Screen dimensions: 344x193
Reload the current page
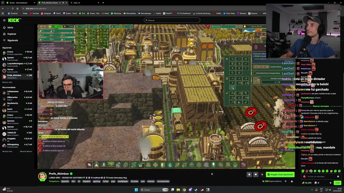pyautogui.click(x=12, y=8)
